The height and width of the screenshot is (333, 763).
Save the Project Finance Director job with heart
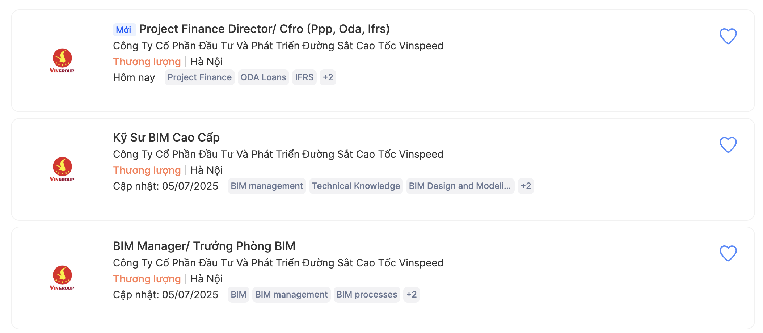click(728, 36)
